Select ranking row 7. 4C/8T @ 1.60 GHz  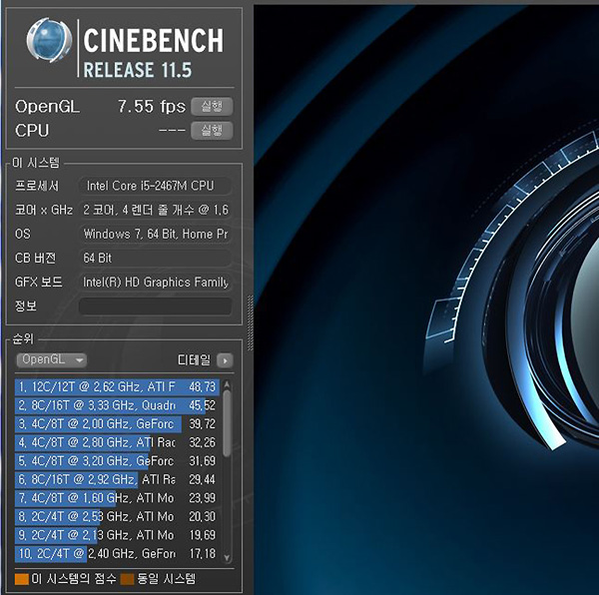pos(117,498)
